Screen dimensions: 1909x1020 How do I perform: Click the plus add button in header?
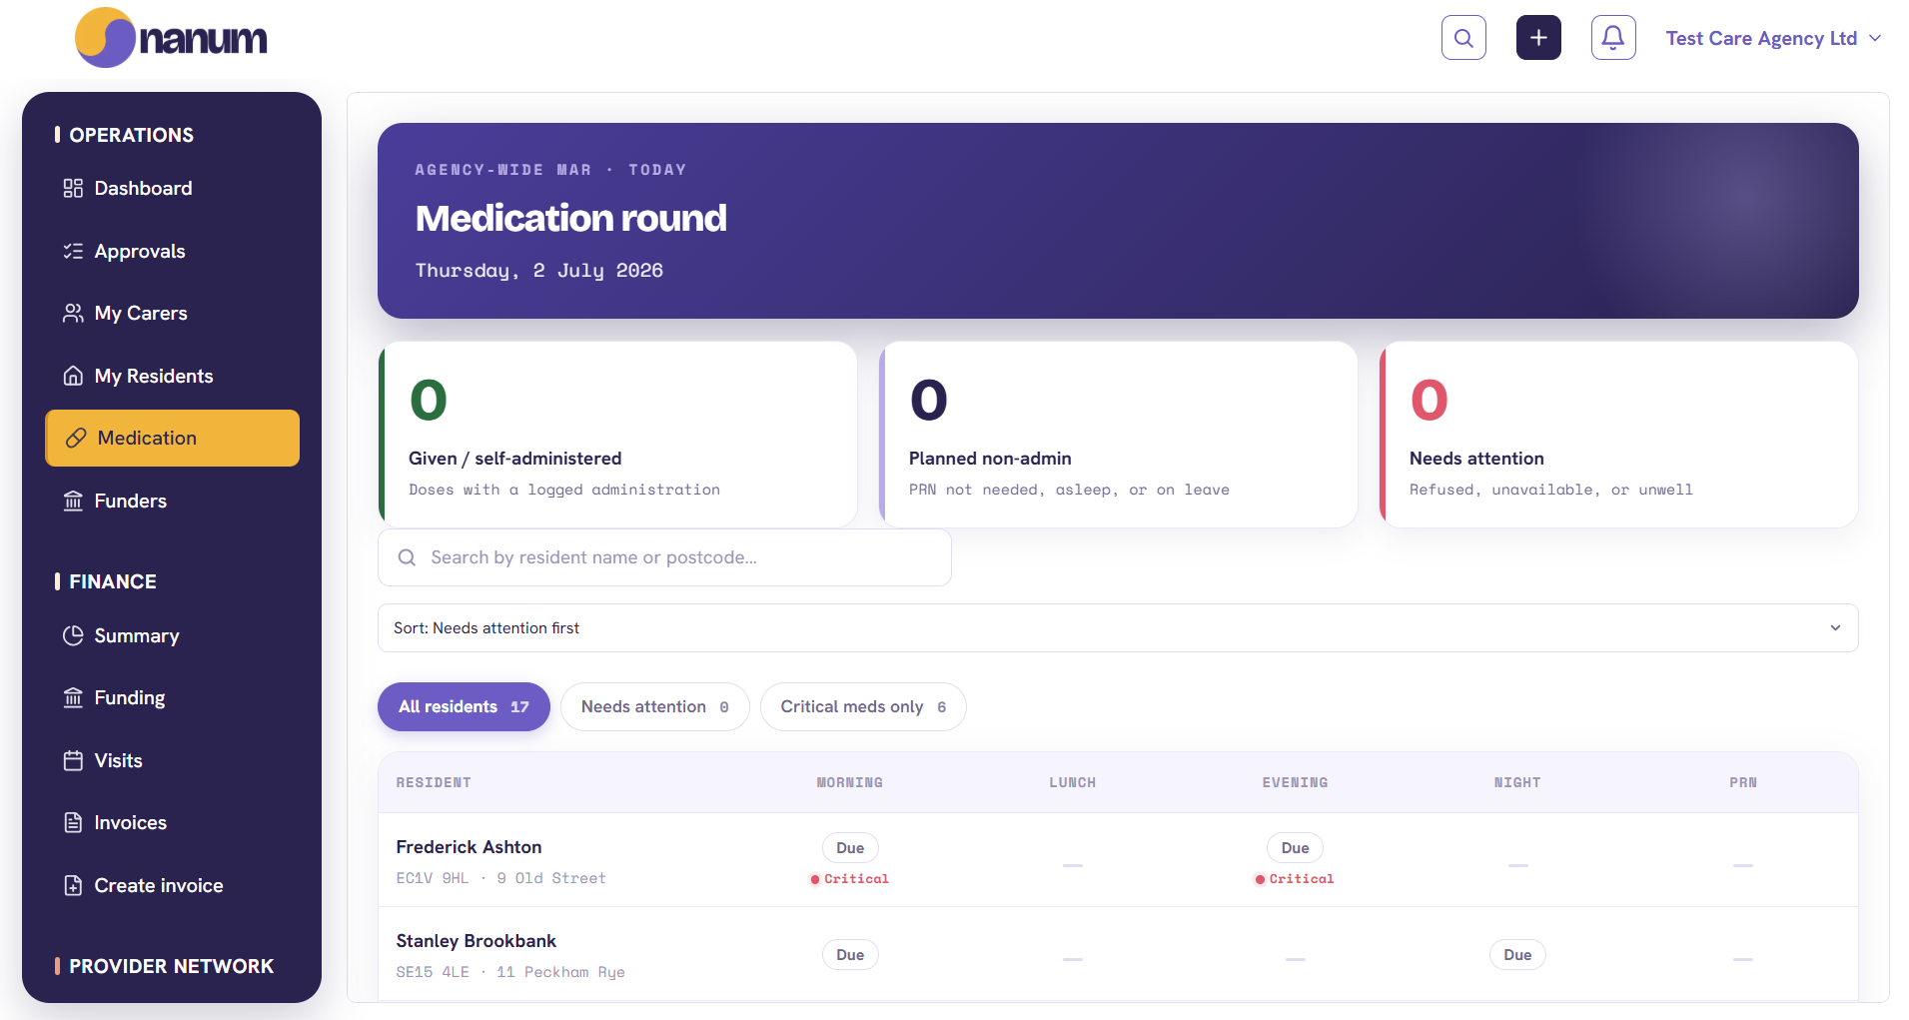click(1538, 38)
